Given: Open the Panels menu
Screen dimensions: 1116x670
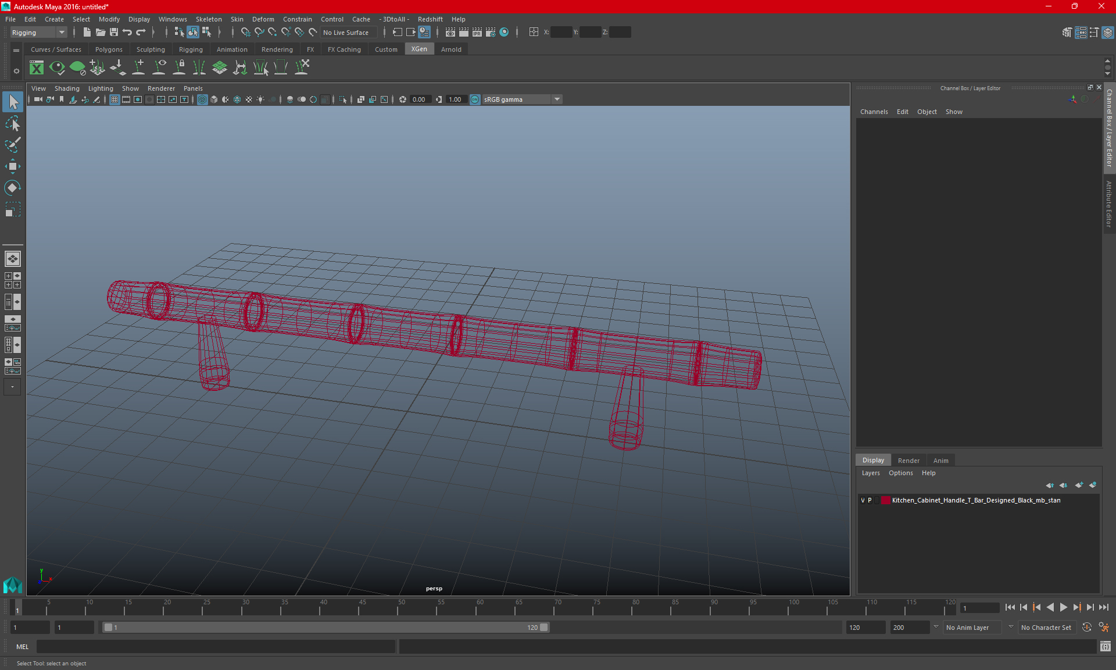Looking at the screenshot, I should pos(192,88).
